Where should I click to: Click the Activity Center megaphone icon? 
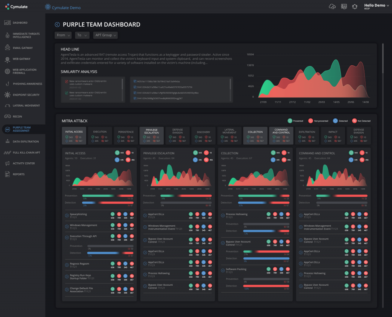point(7,163)
